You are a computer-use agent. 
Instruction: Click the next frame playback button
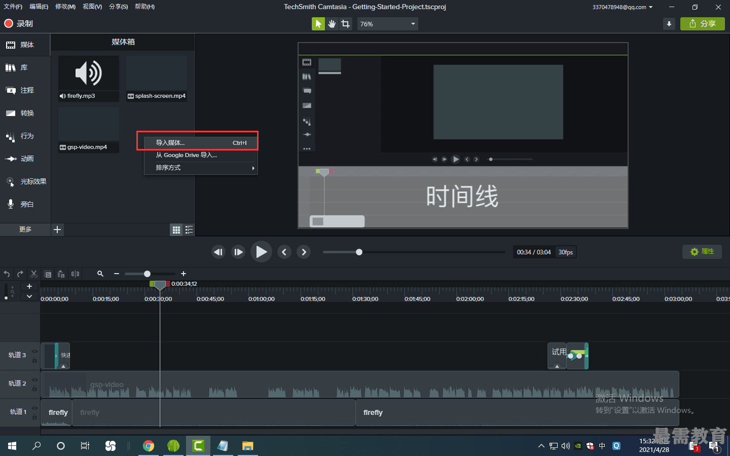238,252
